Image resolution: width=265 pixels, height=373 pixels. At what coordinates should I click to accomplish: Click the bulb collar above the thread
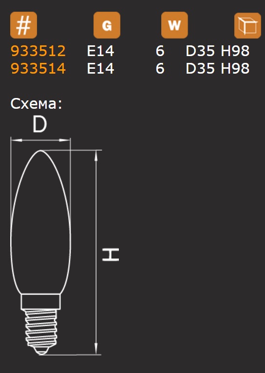click(40, 302)
